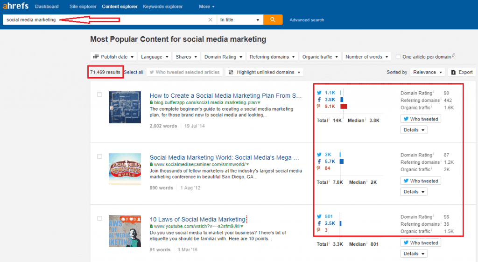Expand URL arrow after socialmediaexaminer.com link
Viewport: 478px width, 262px height.
pos(247,164)
